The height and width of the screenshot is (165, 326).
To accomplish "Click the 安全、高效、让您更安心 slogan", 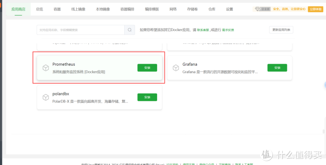I will pos(289,9).
